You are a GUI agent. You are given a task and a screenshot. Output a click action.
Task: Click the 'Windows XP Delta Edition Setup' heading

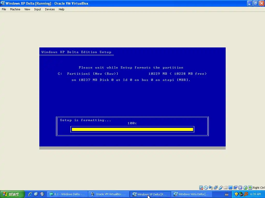[x=76, y=52]
